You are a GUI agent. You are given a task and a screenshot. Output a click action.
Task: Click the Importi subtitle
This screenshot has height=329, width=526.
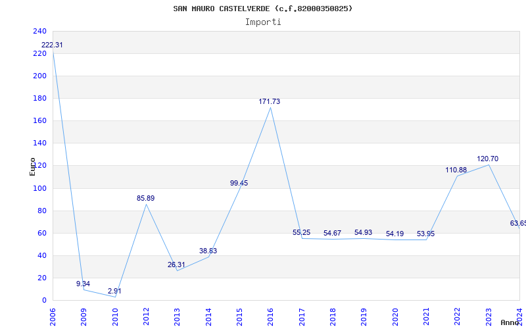tap(263, 22)
